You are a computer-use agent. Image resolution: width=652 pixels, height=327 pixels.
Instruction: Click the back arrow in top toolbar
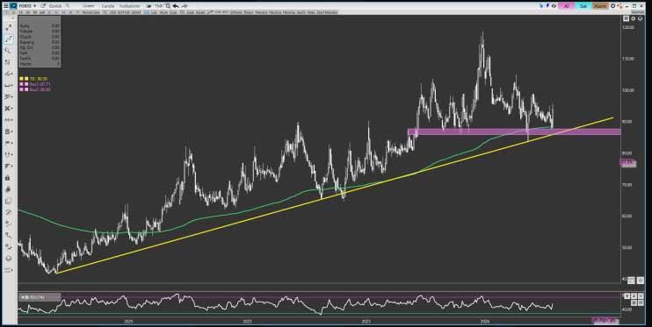(176, 6)
